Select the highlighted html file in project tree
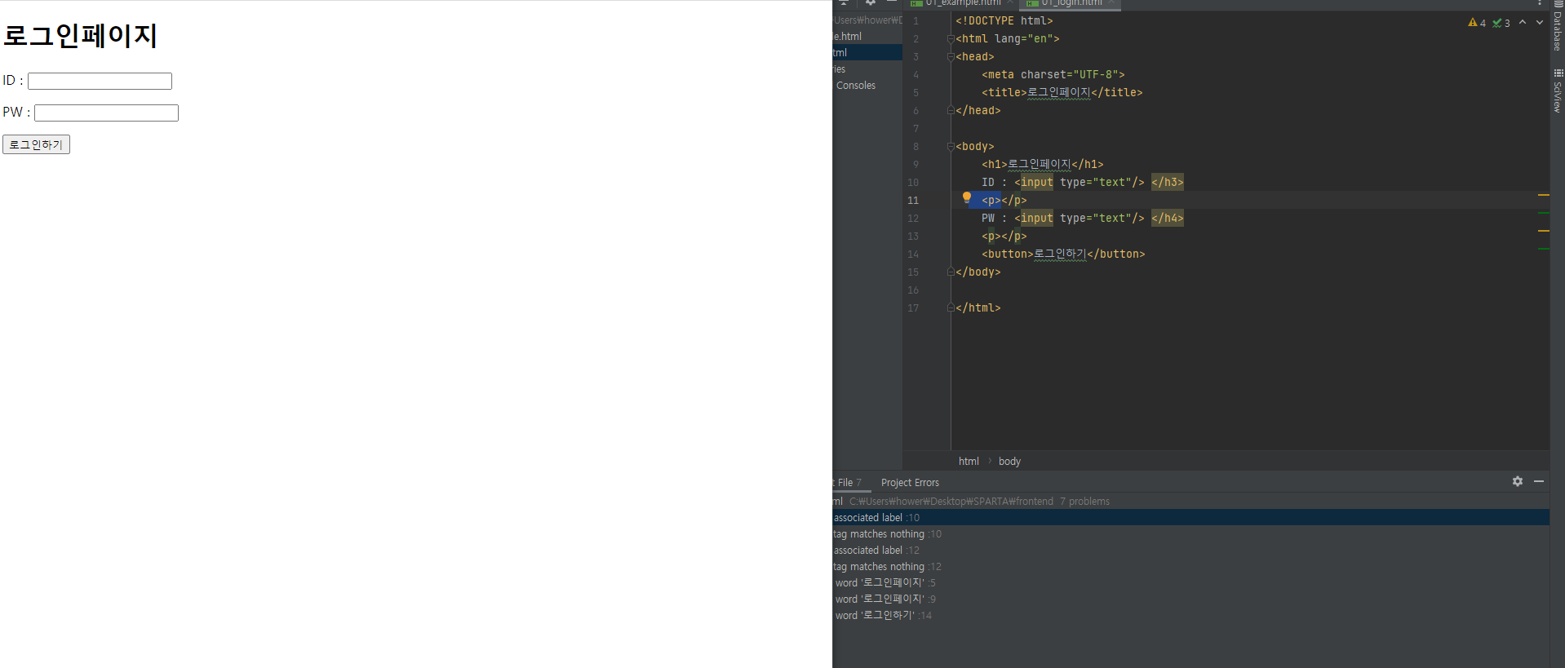Image resolution: width=1565 pixels, height=668 pixels. coord(867,53)
